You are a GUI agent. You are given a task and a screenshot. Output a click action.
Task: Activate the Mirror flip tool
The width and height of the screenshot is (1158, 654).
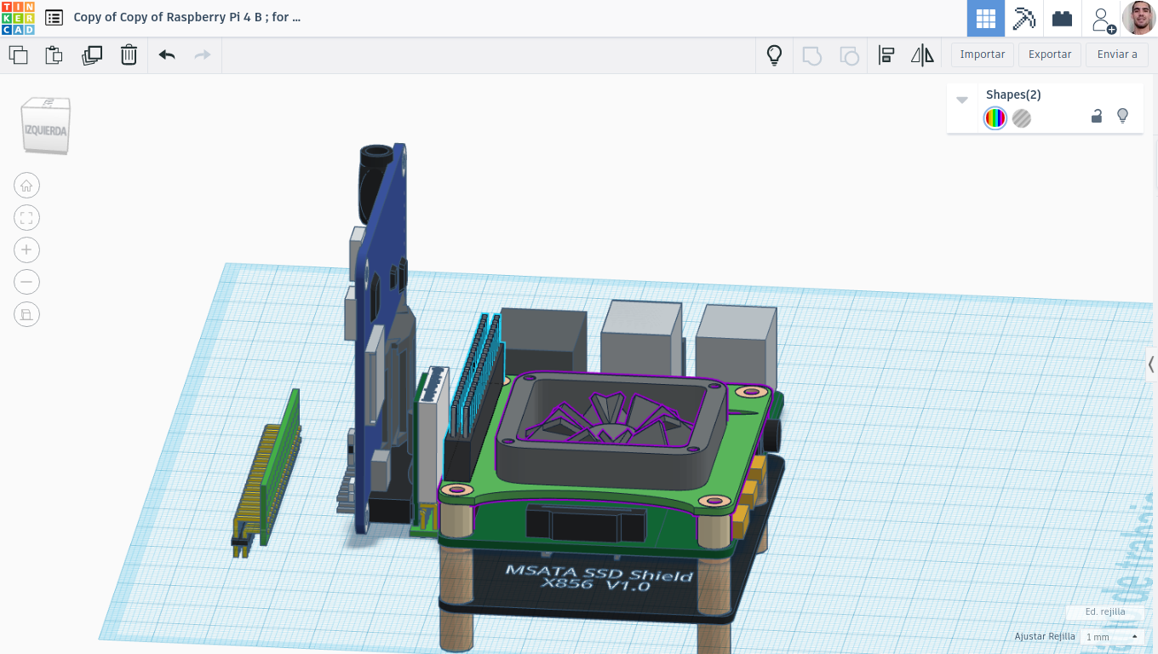coord(922,56)
